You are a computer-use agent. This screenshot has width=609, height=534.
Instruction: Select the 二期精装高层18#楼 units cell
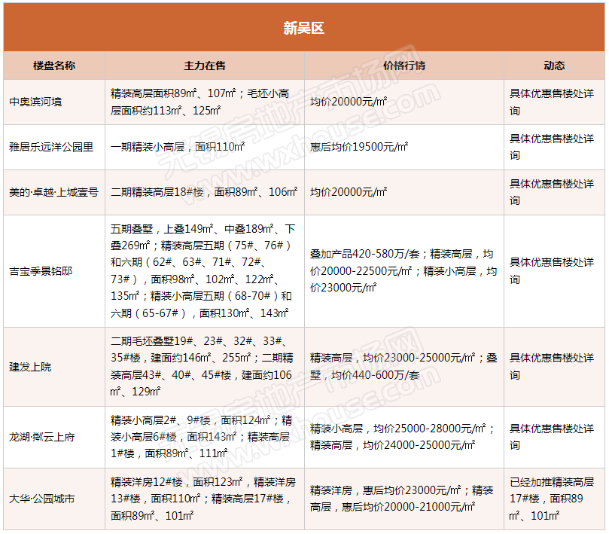(x=204, y=192)
